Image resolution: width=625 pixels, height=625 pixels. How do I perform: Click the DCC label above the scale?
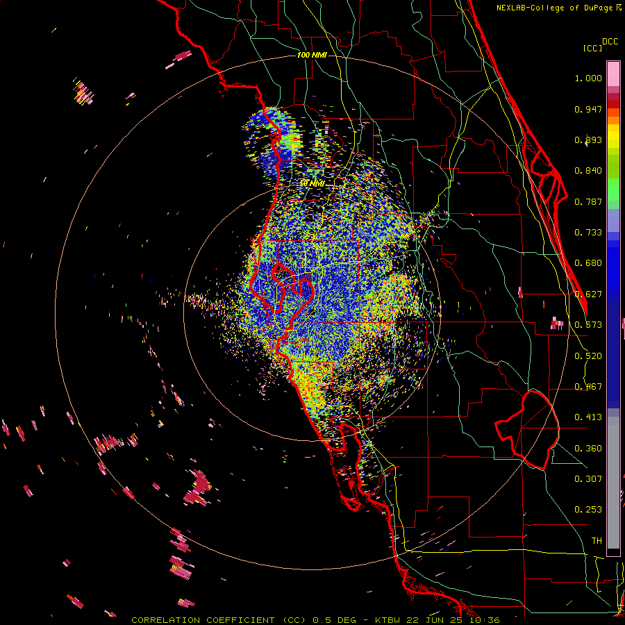(610, 42)
